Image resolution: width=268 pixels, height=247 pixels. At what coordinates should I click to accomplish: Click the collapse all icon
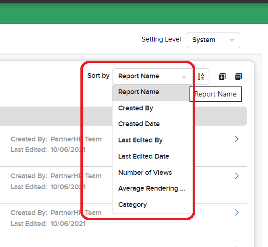point(238,76)
